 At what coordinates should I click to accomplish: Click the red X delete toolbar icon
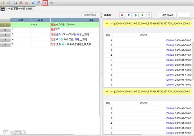tap(26, 3)
